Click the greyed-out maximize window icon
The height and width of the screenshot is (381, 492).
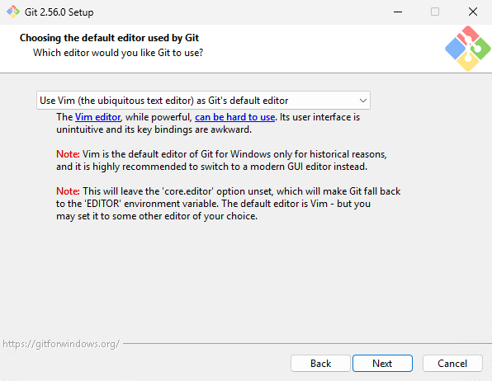[x=435, y=12]
